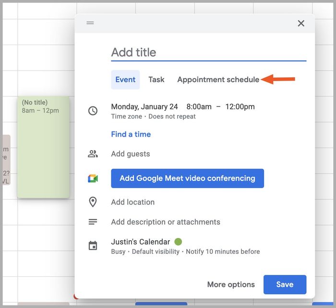336x308 pixels.
Task: Click the Add title field
Action: pos(208,52)
